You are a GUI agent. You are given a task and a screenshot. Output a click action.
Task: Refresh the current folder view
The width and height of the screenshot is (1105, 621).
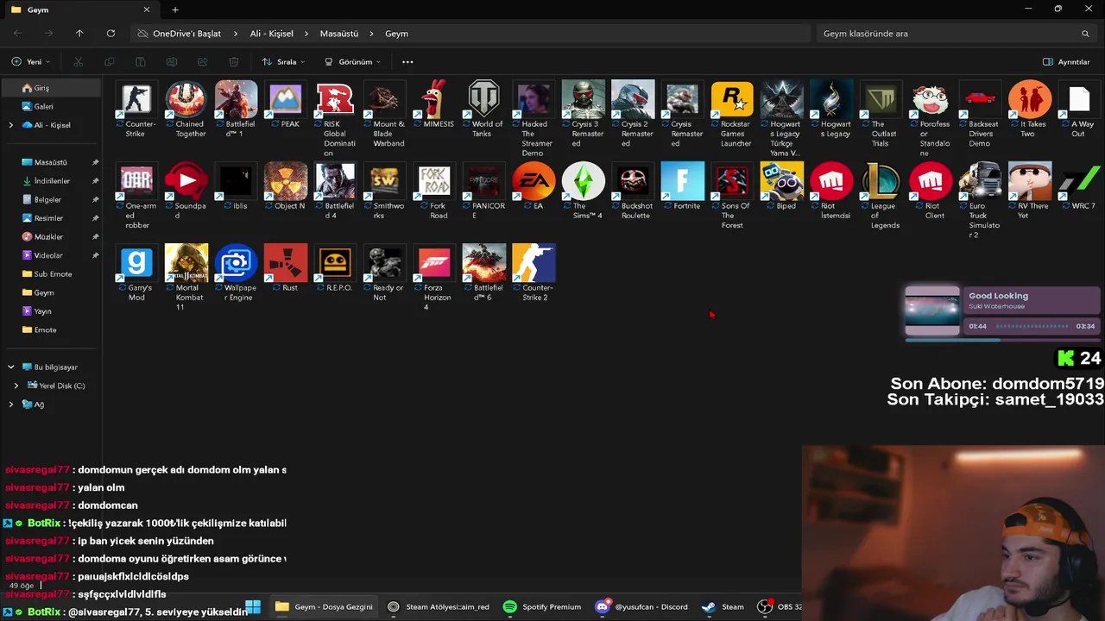pos(110,34)
